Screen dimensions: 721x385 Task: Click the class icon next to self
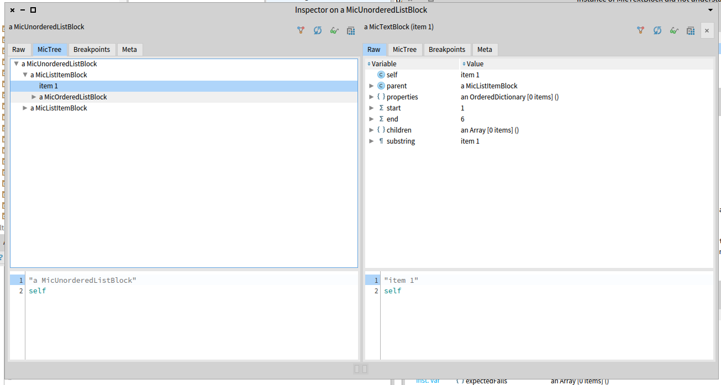point(381,75)
